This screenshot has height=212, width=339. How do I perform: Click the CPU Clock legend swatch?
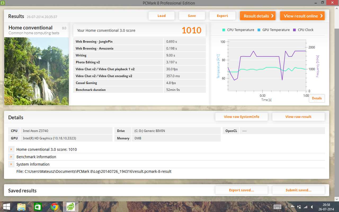point(295,30)
